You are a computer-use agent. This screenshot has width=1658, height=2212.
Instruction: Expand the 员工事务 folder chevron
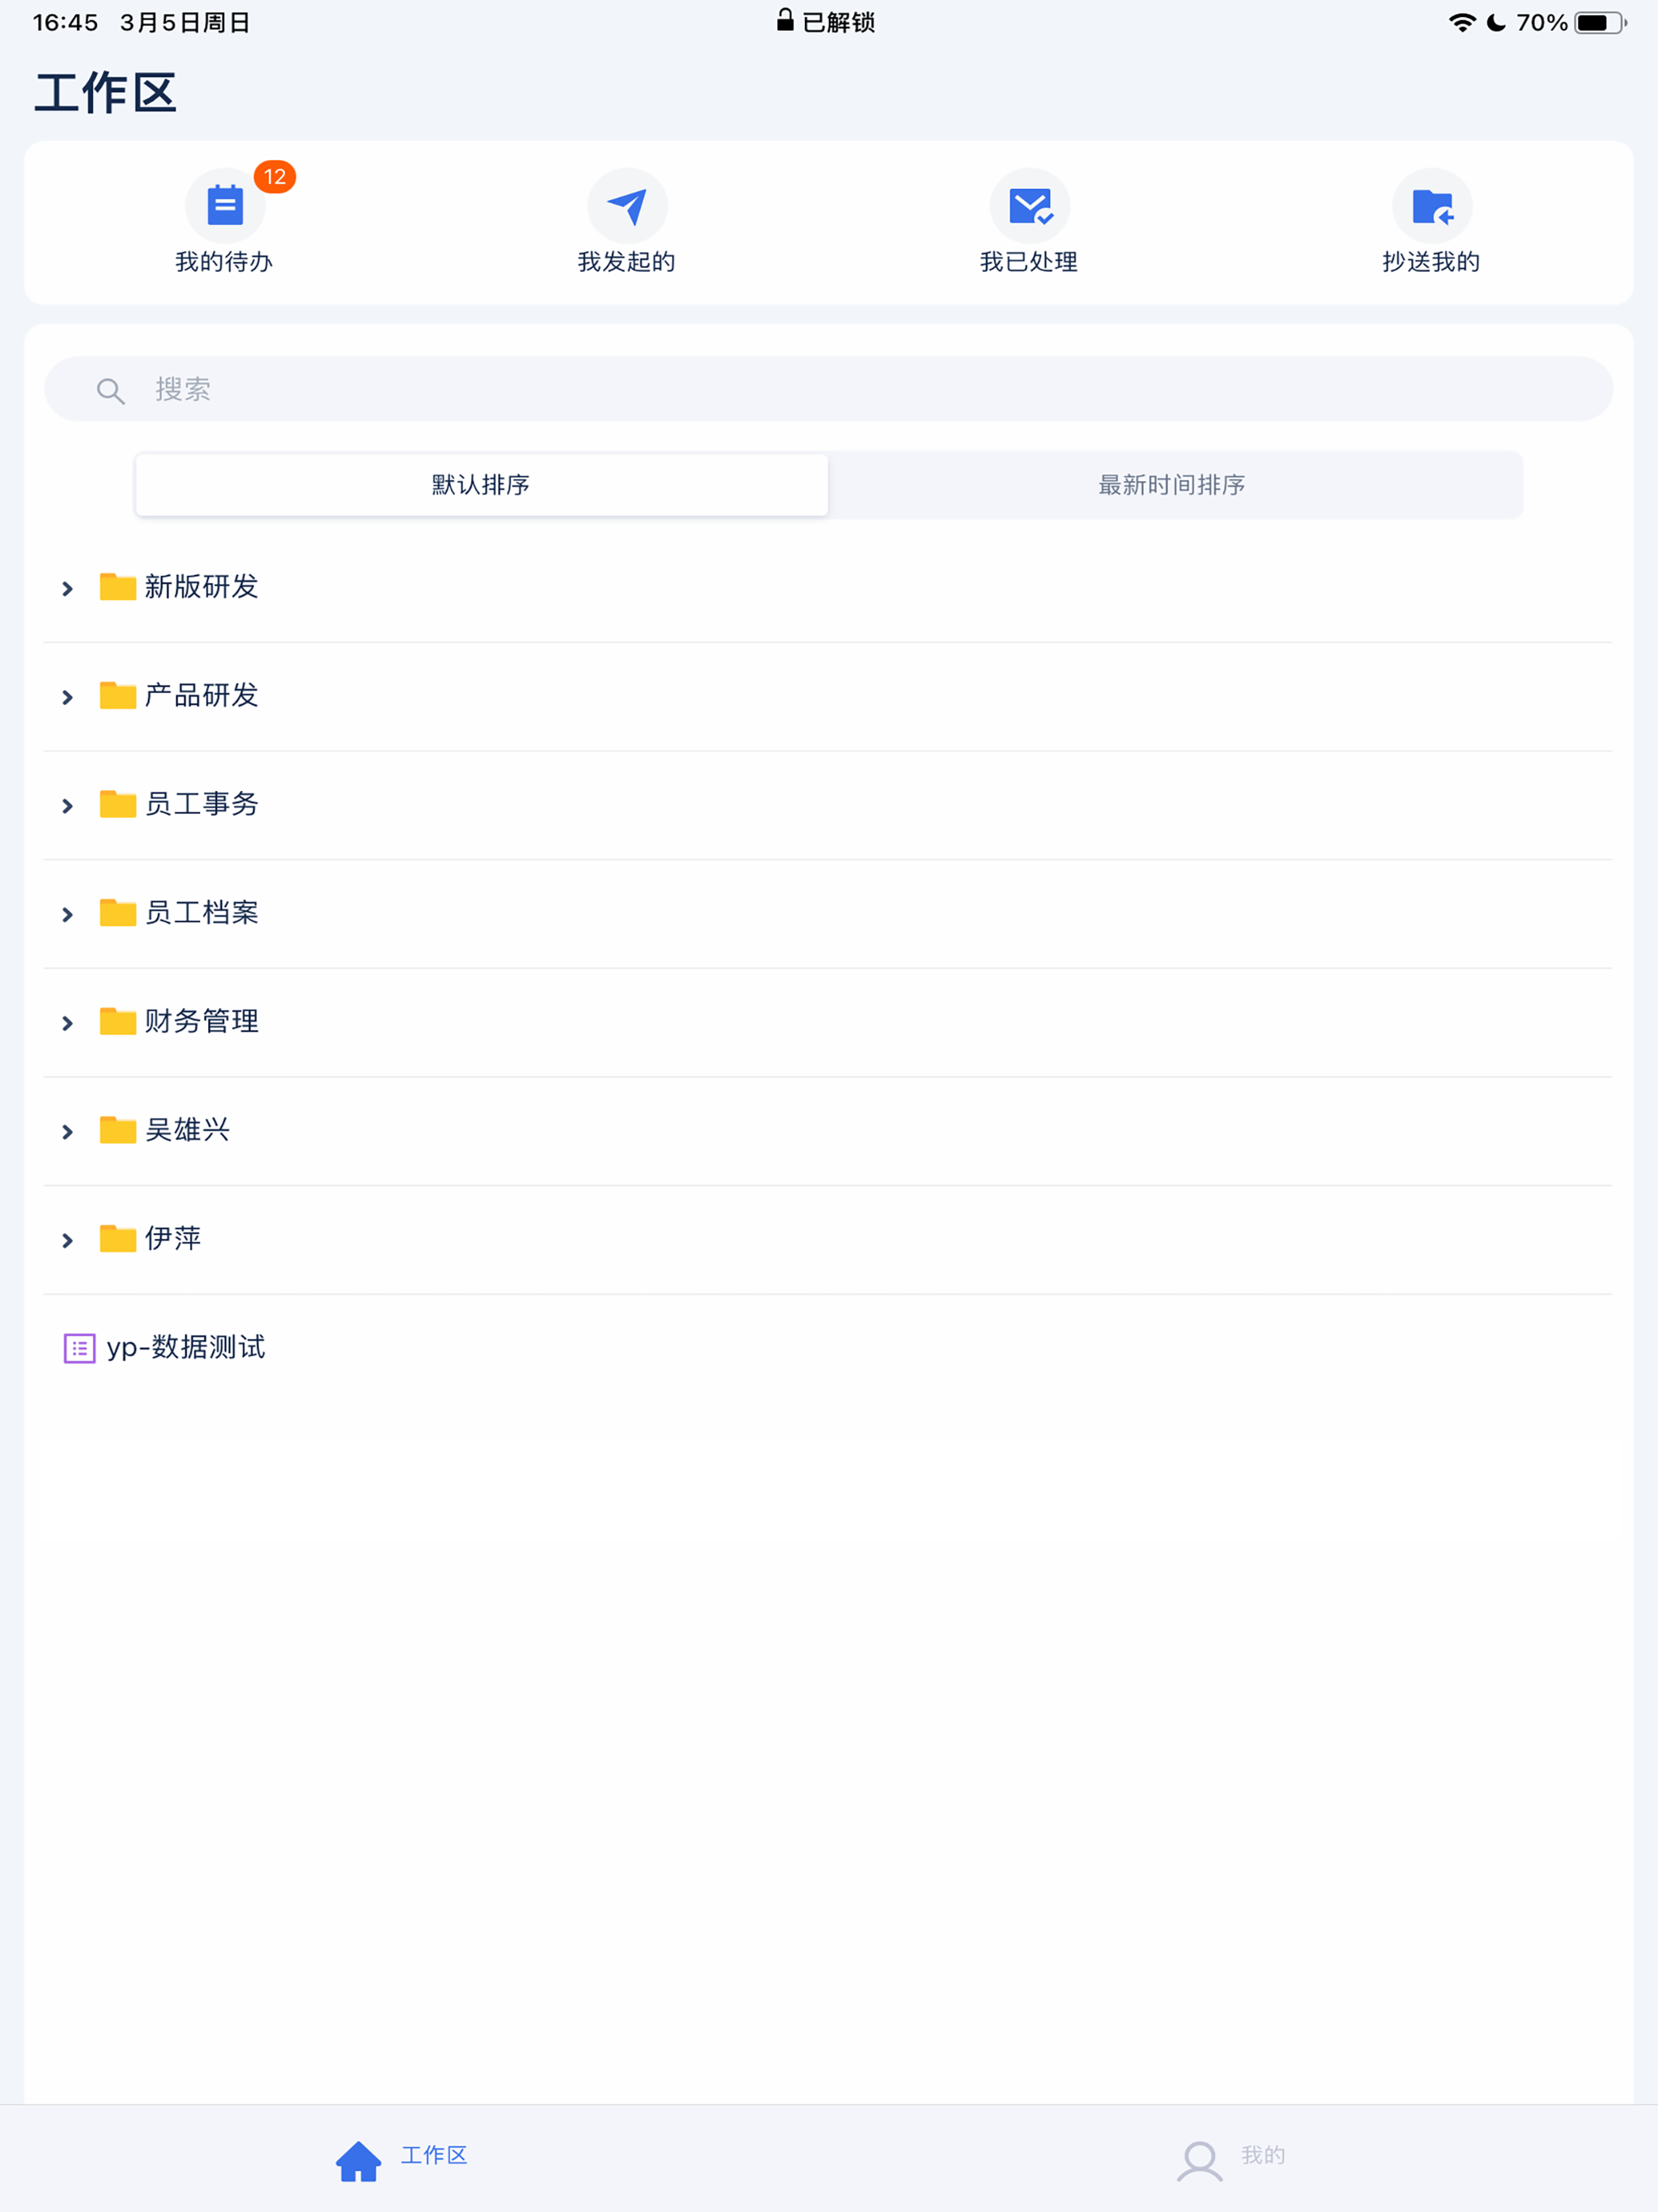pyautogui.click(x=67, y=806)
